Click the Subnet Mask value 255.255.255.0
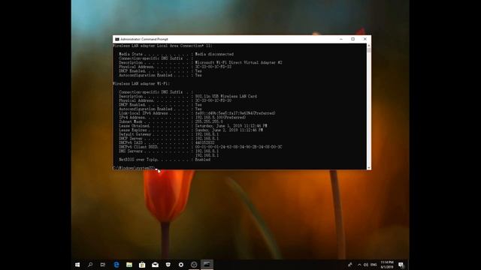The width and height of the screenshot is (481, 270). point(209,121)
